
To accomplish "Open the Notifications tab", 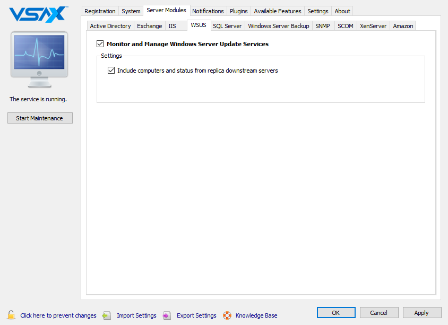I will (x=208, y=11).
